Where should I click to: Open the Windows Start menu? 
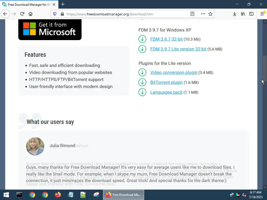(x=6, y=195)
